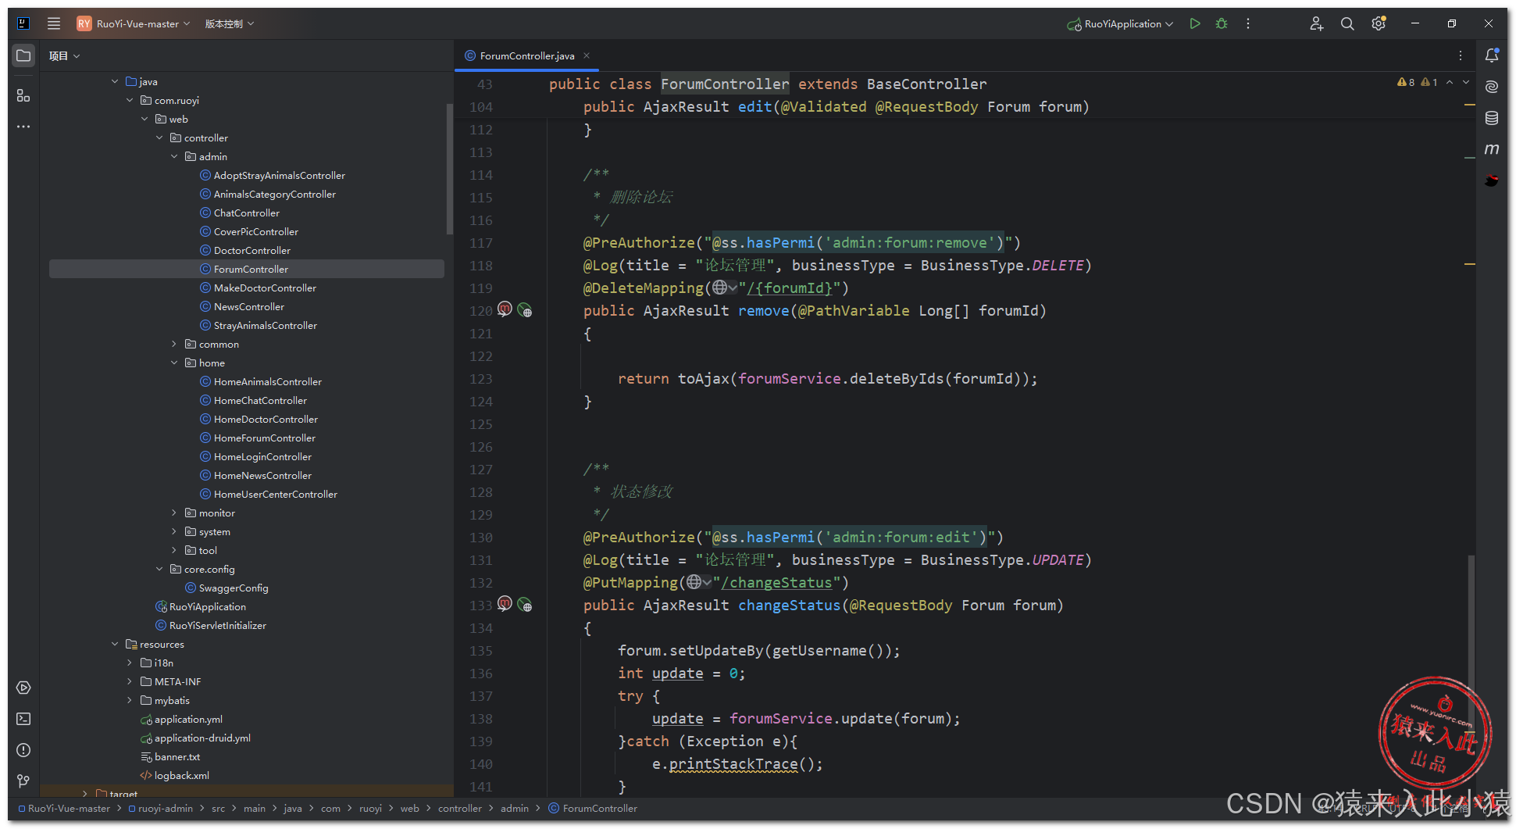This screenshot has height=829, width=1516.
Task: Open RuoYi-Vue-master project dropdown
Action: point(134,23)
